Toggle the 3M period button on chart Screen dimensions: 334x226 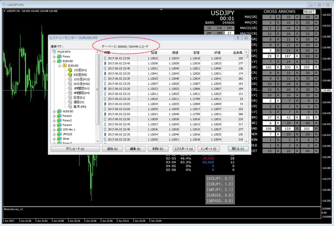[x=209, y=33]
